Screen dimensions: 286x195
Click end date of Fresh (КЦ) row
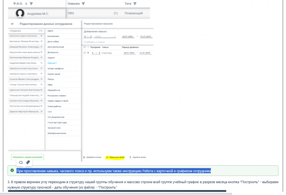tap(145, 53)
